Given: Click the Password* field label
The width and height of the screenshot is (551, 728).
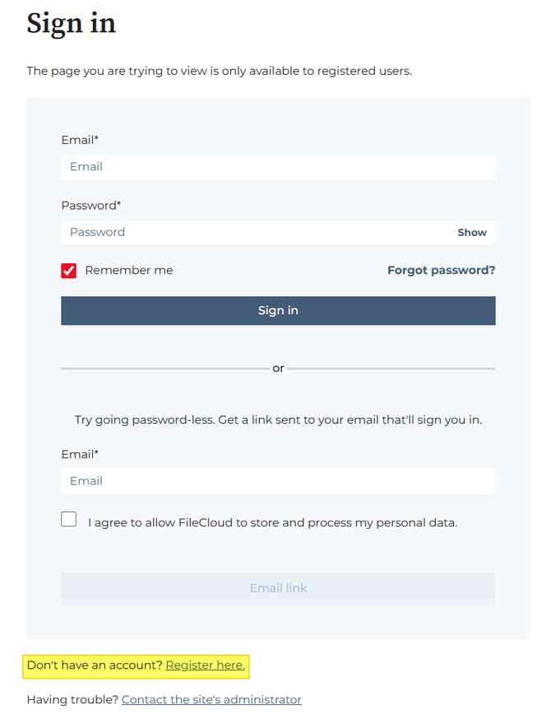Looking at the screenshot, I should point(91,205).
